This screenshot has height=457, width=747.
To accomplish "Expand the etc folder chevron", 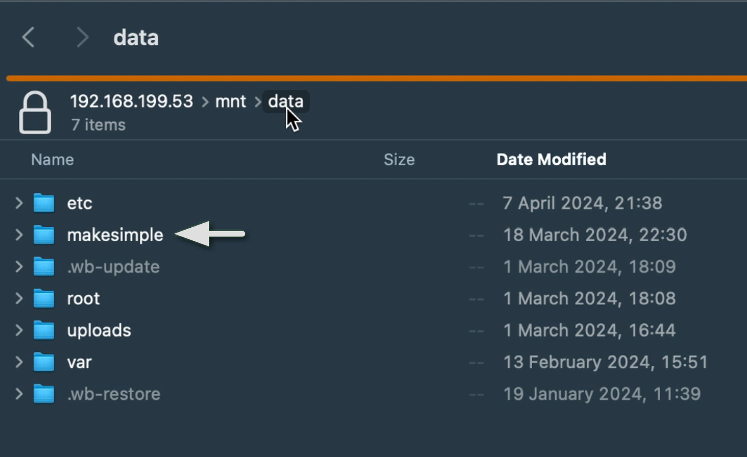I will click(x=19, y=203).
